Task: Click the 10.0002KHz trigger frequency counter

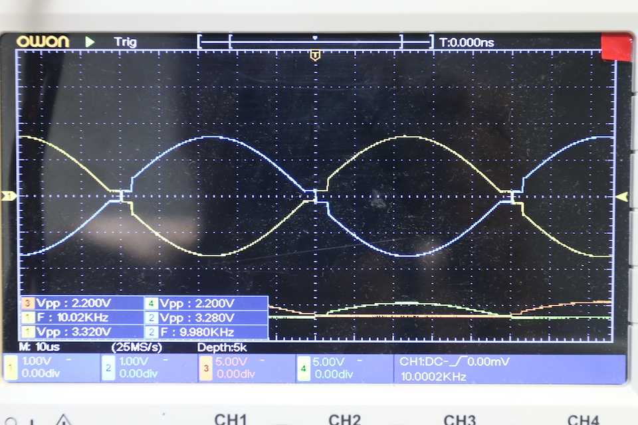Action: pos(433,377)
